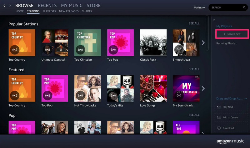Play the Love Songs station
Image resolution: width=250 pixels, height=148 pixels.
click(146, 95)
